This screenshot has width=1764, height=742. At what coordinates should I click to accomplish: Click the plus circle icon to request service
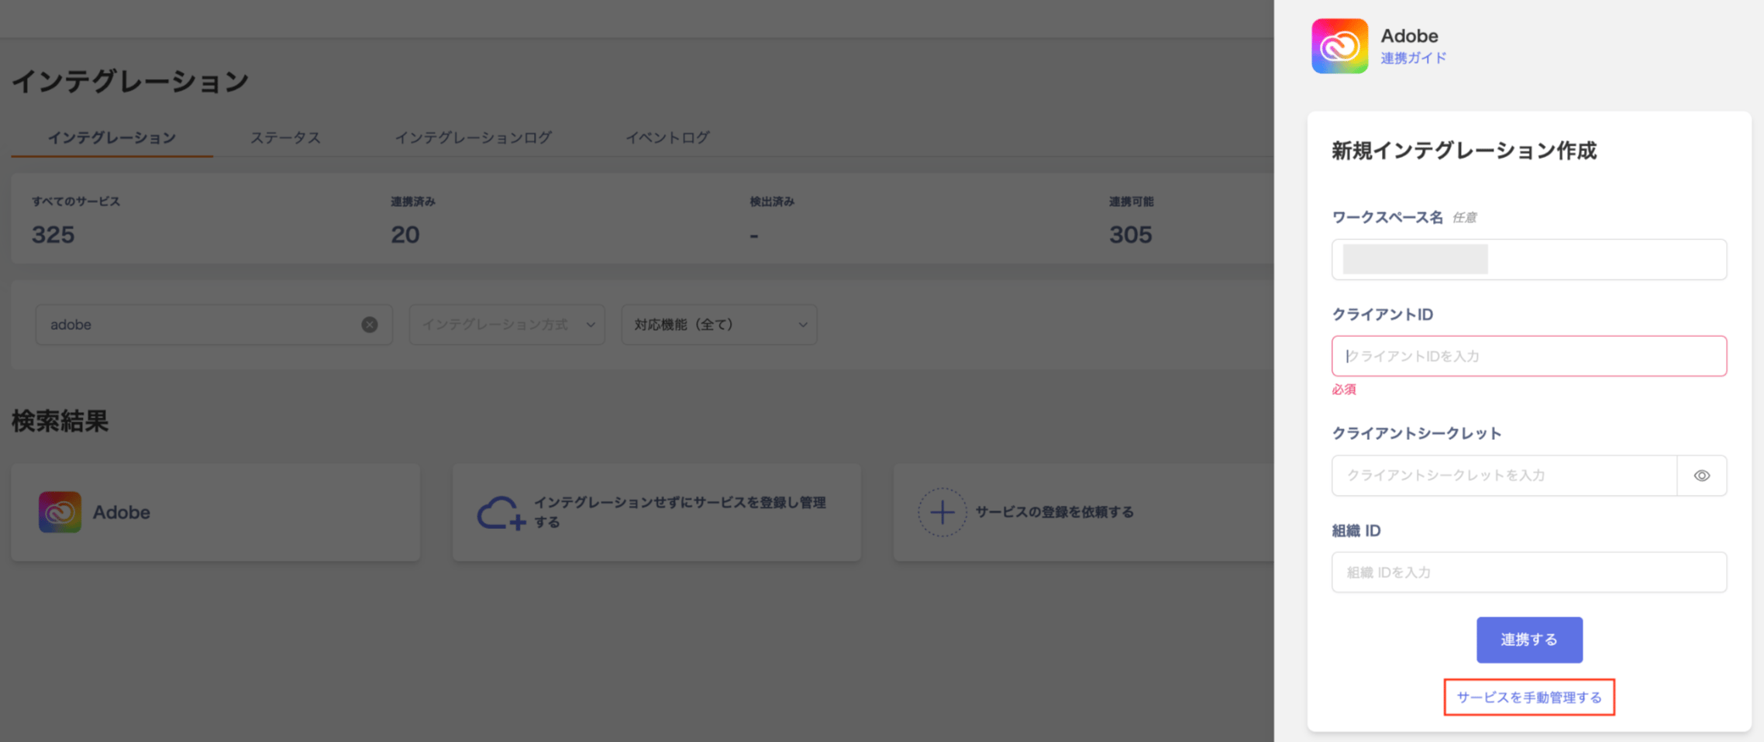(942, 512)
